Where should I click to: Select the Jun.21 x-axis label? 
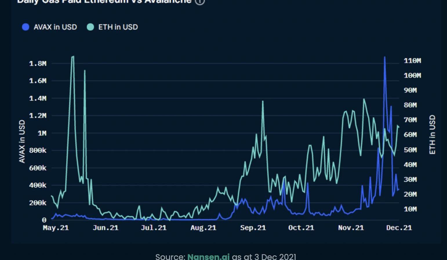pyautogui.click(x=106, y=228)
